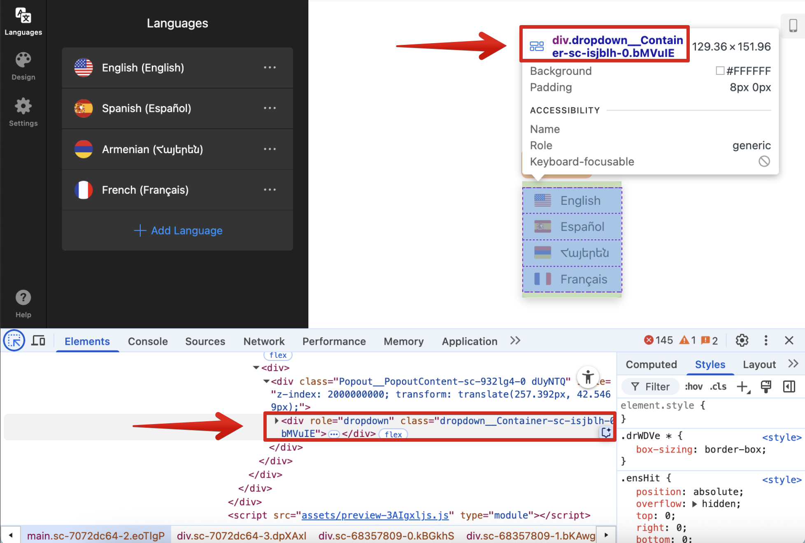
Task: Click the accessibility floating button
Action: [588, 376]
